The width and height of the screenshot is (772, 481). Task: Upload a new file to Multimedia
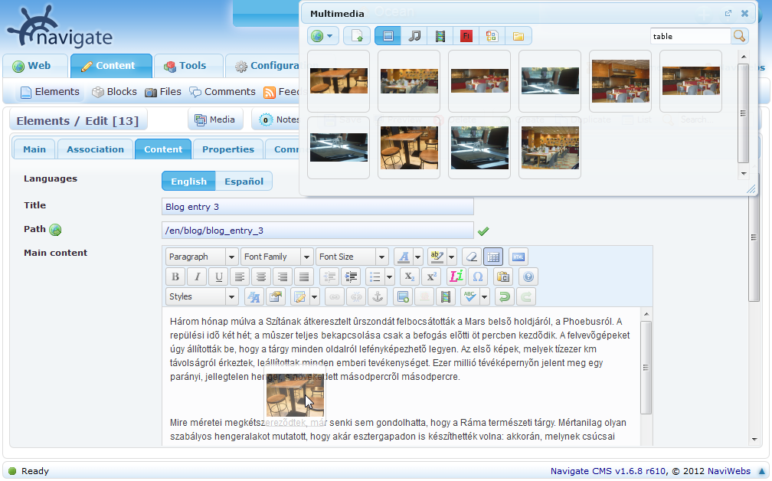coord(356,35)
